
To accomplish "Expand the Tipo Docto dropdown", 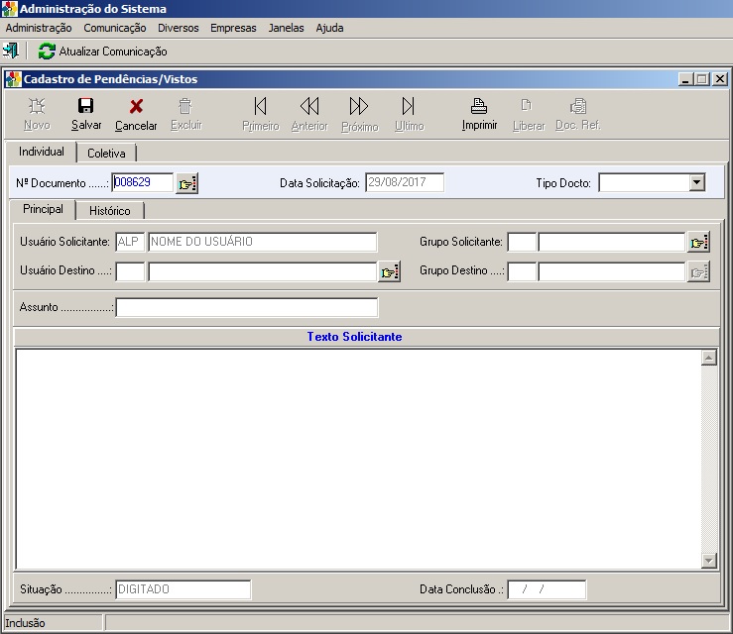I will pyautogui.click(x=696, y=182).
